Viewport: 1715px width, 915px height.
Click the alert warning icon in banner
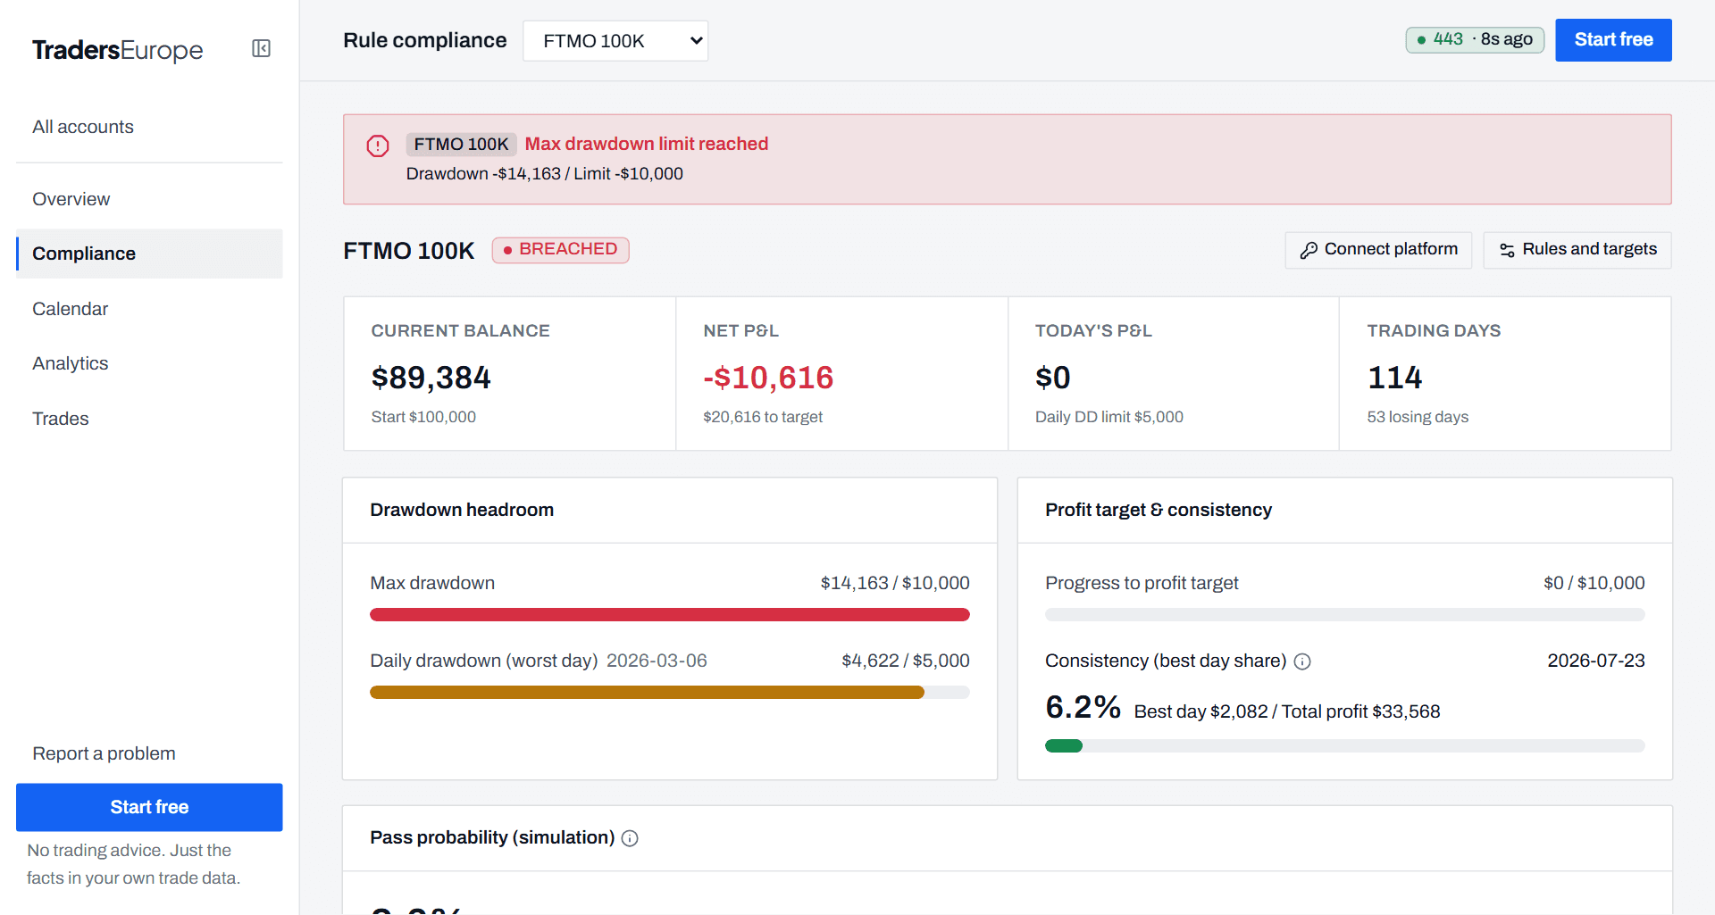(378, 146)
